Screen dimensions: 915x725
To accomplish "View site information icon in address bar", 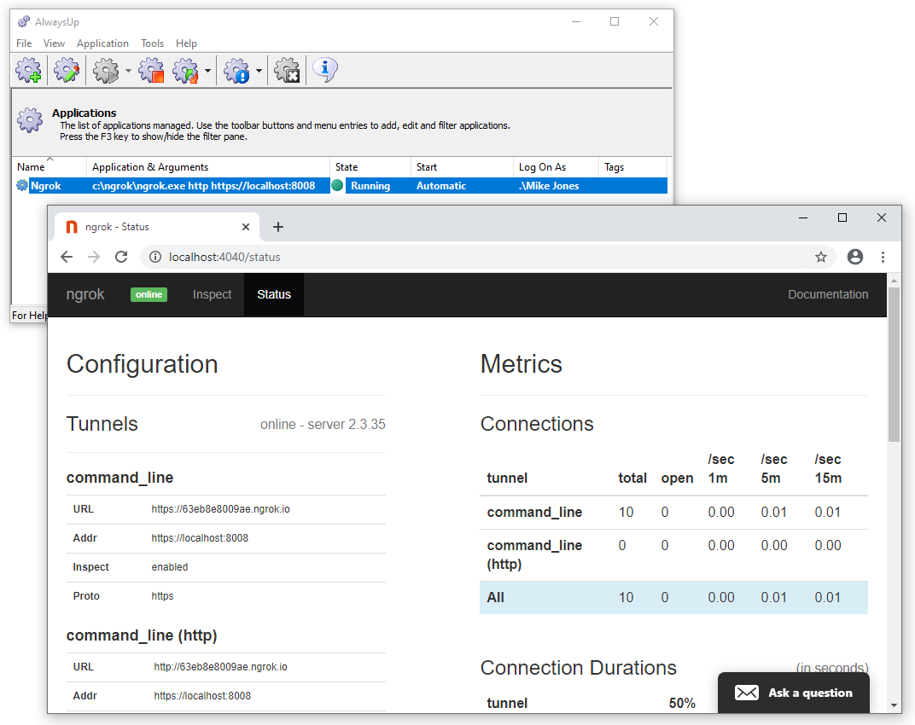I will click(155, 257).
